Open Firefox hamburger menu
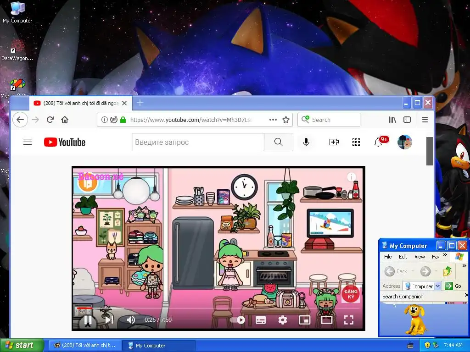Screen dimensions: 470x352 (425, 120)
